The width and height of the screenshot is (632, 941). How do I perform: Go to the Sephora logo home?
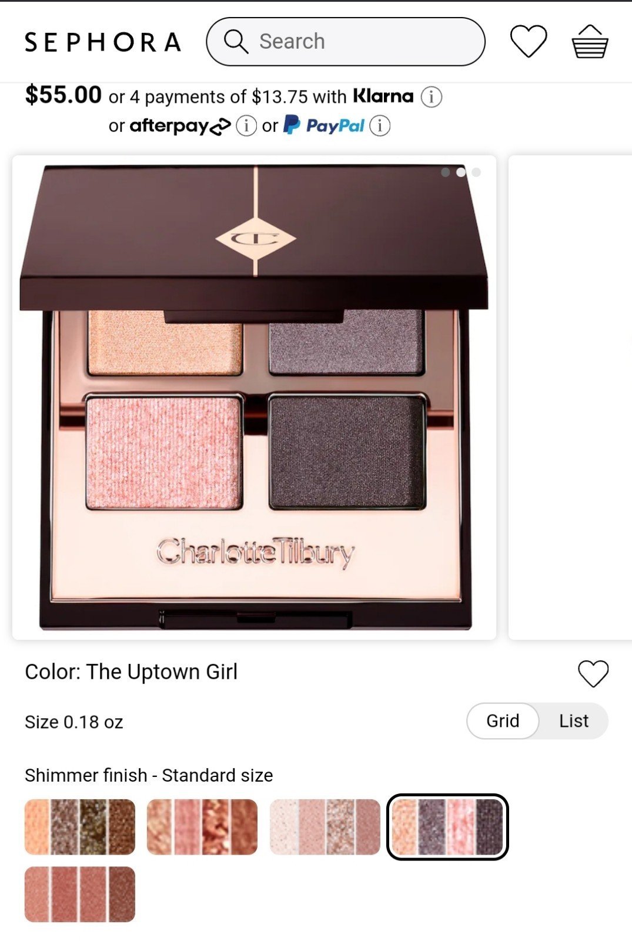click(x=102, y=42)
